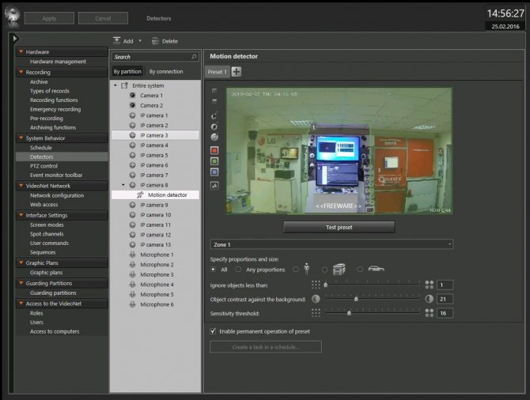Click the Entire system tree icon

[124, 85]
